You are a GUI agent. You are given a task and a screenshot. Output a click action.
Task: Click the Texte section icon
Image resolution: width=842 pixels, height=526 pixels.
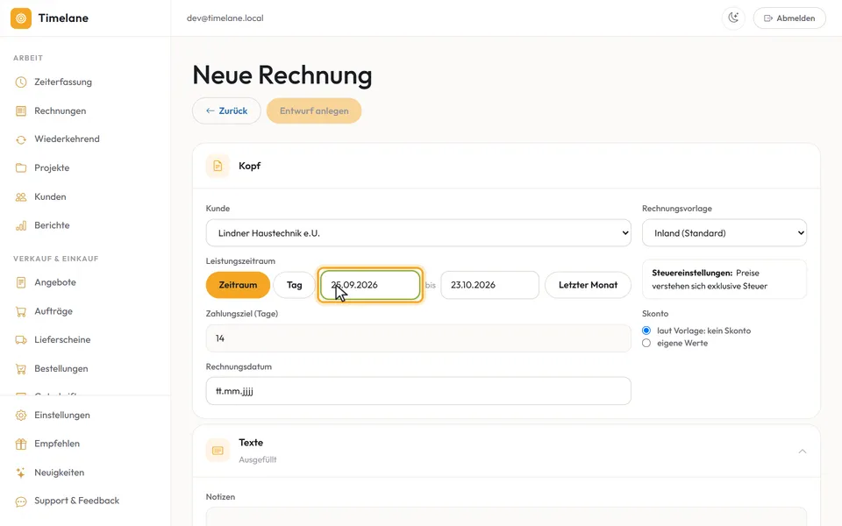click(x=218, y=451)
